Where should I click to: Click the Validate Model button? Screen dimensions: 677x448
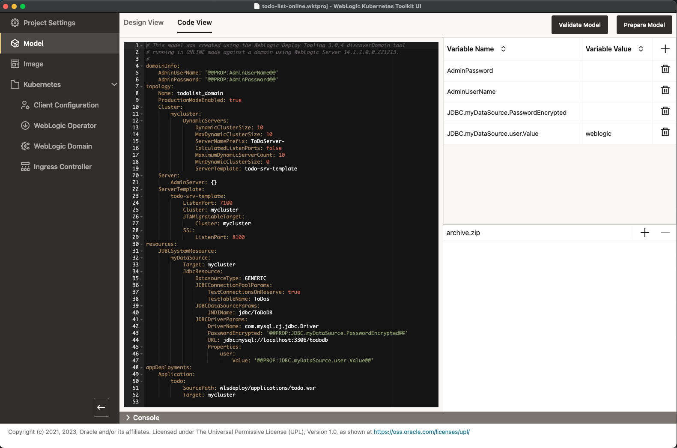coord(579,25)
